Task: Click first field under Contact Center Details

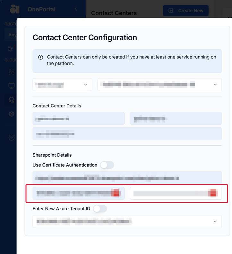Action: 79,118
